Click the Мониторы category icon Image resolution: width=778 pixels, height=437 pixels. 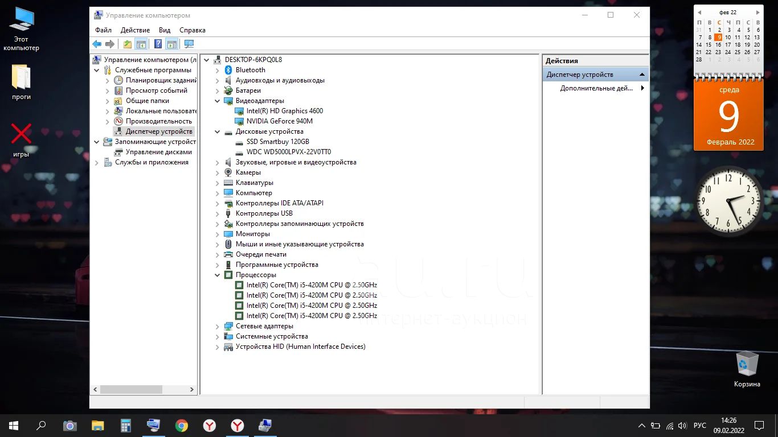coord(228,234)
